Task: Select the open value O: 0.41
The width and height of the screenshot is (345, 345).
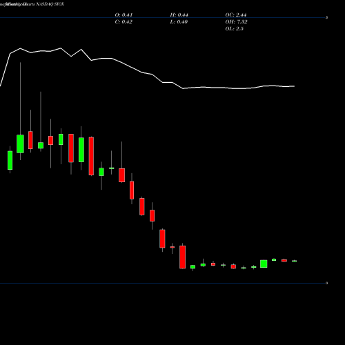Action: pyautogui.click(x=124, y=15)
